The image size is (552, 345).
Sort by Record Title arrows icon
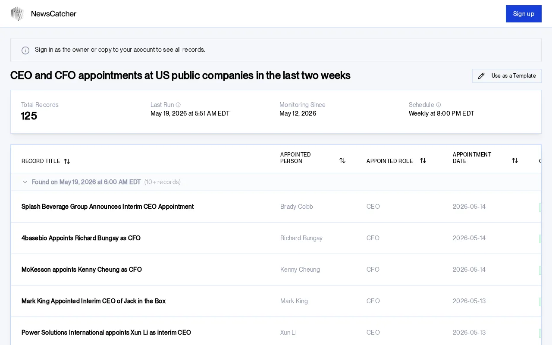click(x=67, y=161)
